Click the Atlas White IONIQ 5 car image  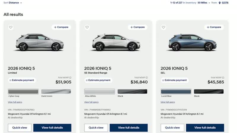116,42
